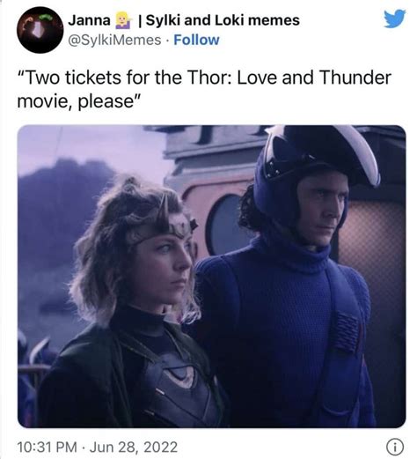Viewport: 417px width, 459px height.
Task: Click the display name Janna
Action: click(x=89, y=20)
